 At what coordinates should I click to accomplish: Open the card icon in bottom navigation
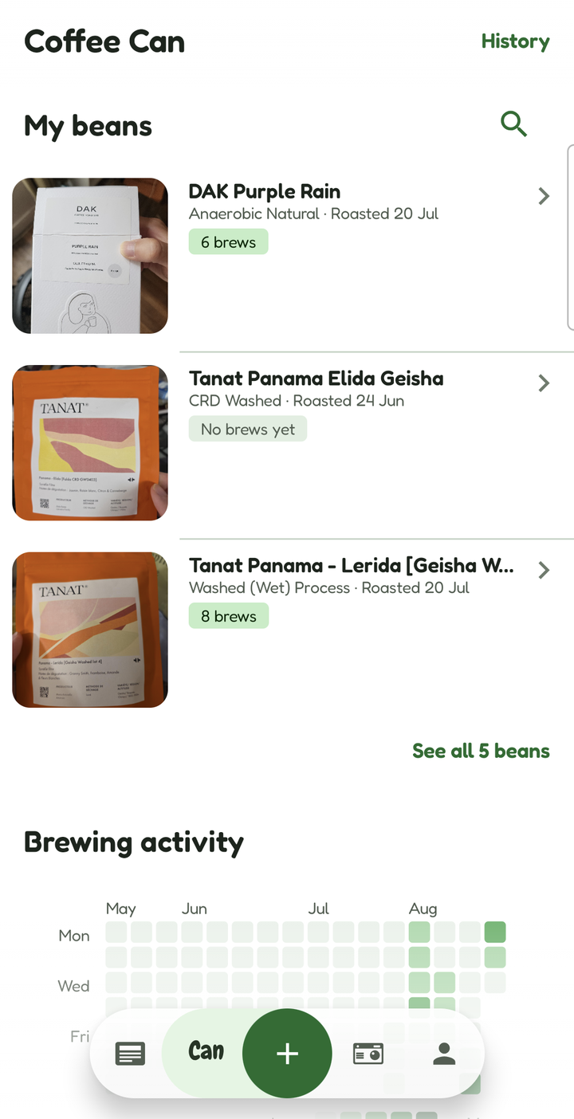click(x=368, y=1054)
